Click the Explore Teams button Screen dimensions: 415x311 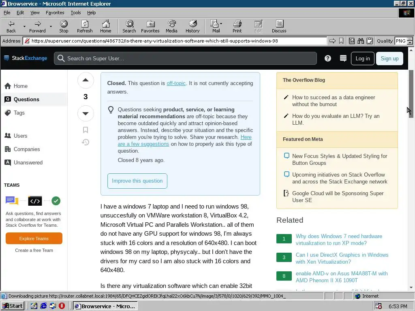pyautogui.click(x=34, y=239)
